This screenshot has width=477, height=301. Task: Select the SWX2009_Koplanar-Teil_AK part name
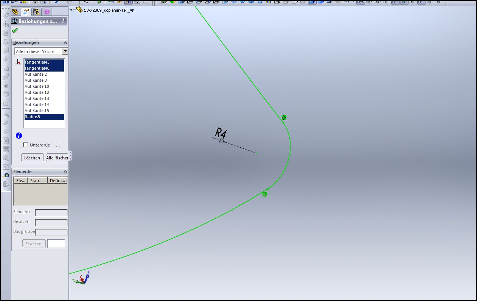point(109,10)
